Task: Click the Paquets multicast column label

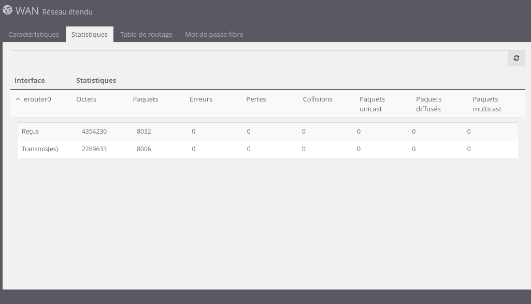Action: pyautogui.click(x=487, y=104)
